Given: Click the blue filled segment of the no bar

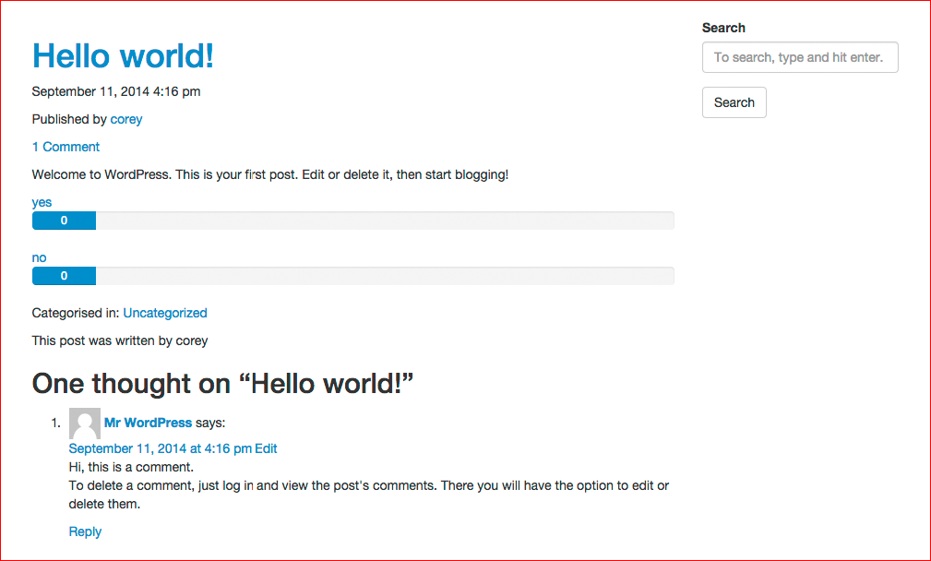Looking at the screenshot, I should click(64, 276).
